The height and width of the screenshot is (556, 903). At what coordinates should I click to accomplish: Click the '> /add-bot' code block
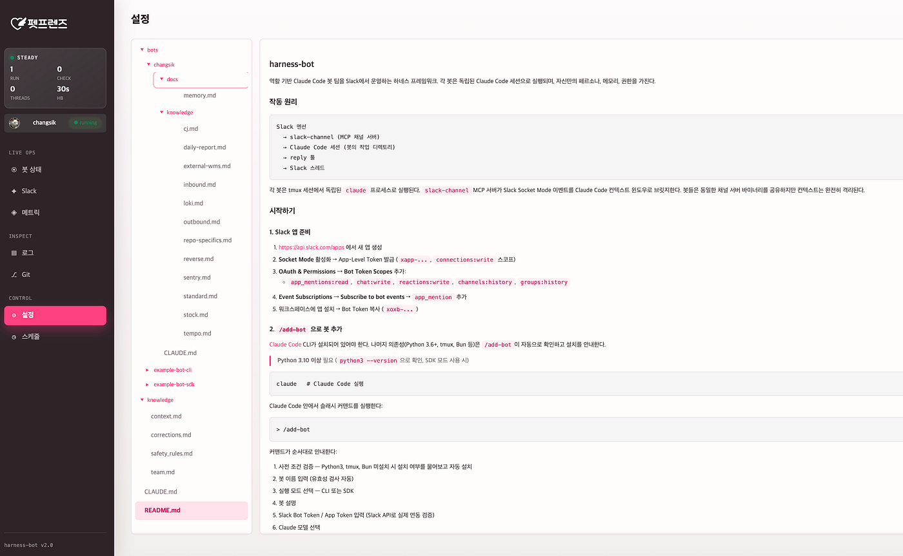coord(586,429)
